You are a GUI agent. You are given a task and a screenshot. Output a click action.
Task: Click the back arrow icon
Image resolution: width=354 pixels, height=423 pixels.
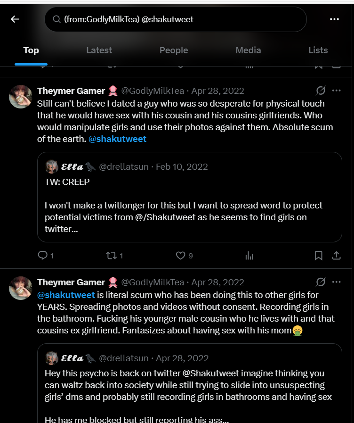tap(15, 19)
